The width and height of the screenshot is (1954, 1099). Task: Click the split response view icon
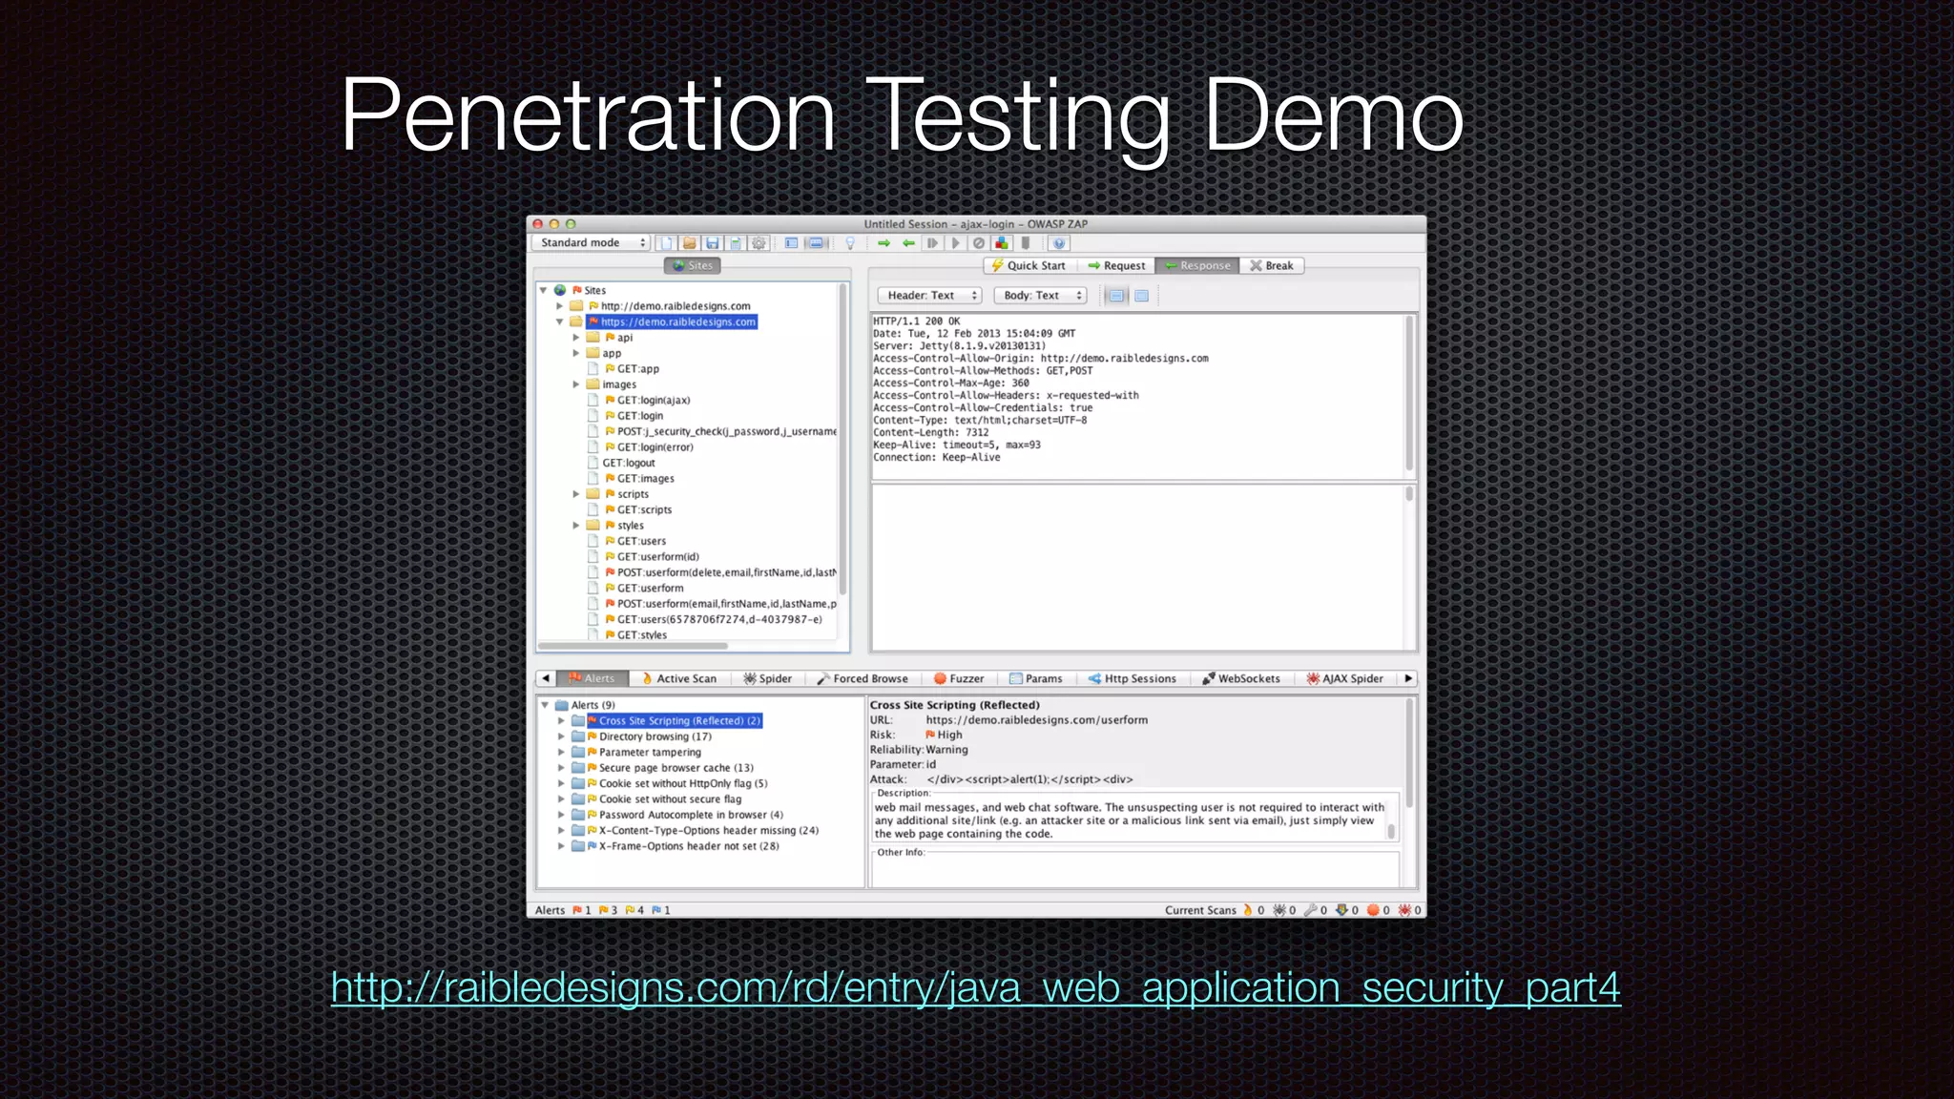tap(1116, 296)
